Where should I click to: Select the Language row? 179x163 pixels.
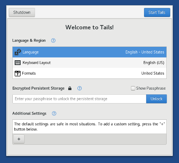click(x=89, y=52)
